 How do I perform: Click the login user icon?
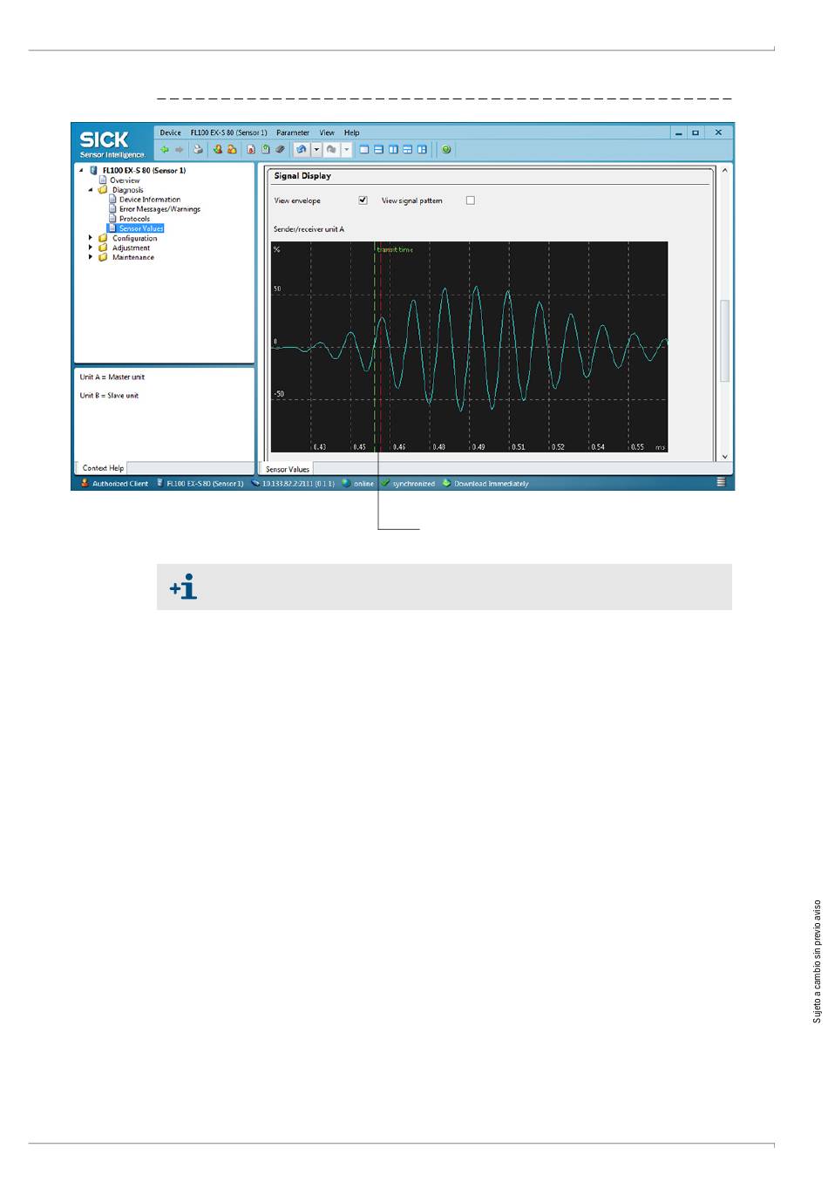[x=217, y=150]
